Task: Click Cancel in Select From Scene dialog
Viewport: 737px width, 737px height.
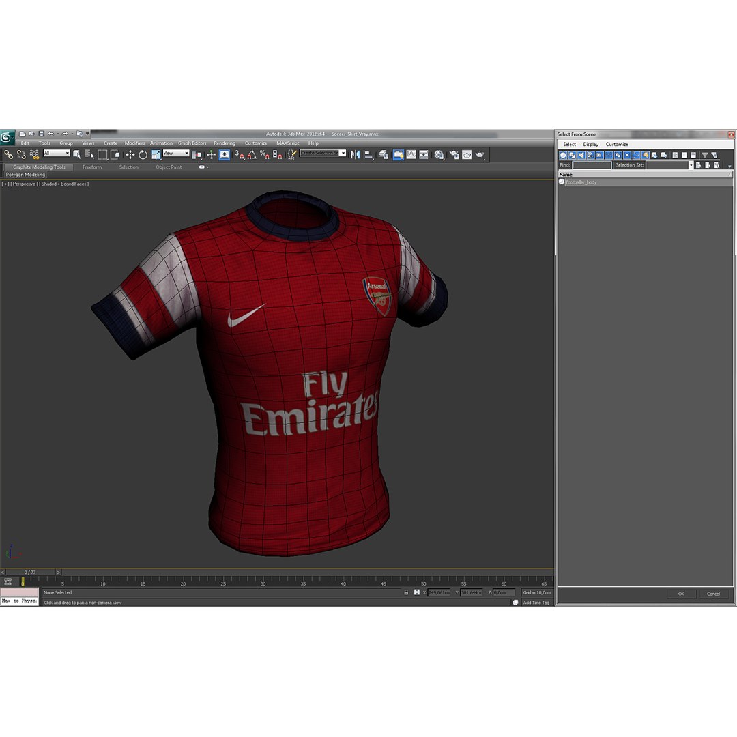Action: (x=713, y=594)
